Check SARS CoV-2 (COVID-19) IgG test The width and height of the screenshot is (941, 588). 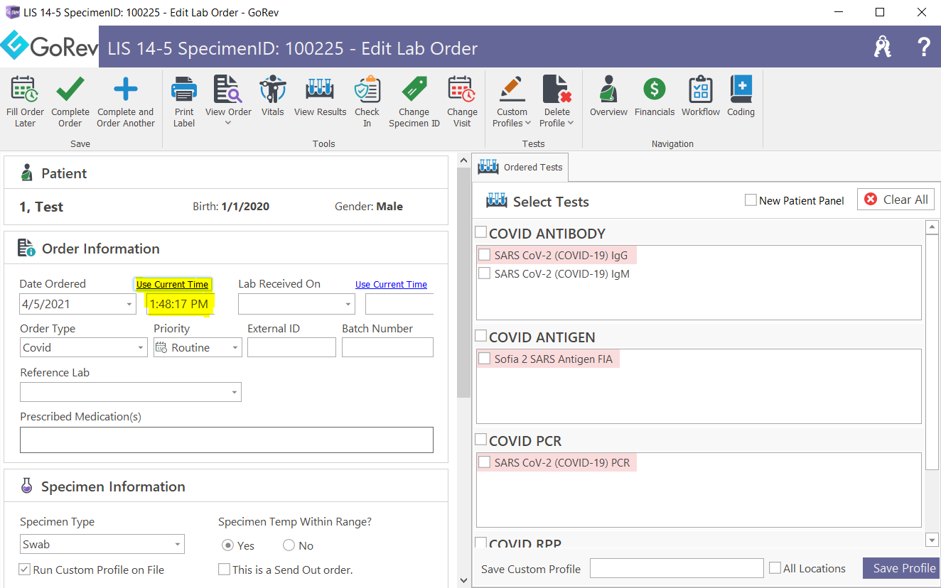484,254
